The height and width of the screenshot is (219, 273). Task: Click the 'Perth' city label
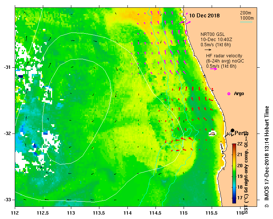242,134
